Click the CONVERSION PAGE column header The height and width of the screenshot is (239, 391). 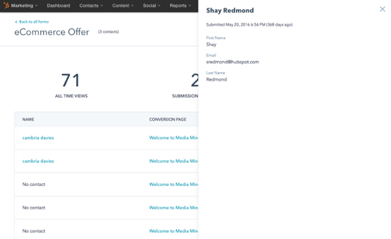click(168, 120)
